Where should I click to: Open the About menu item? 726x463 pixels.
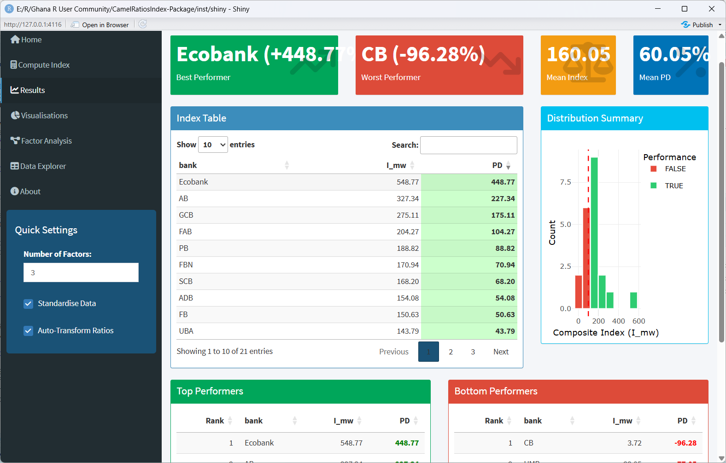coord(81,191)
